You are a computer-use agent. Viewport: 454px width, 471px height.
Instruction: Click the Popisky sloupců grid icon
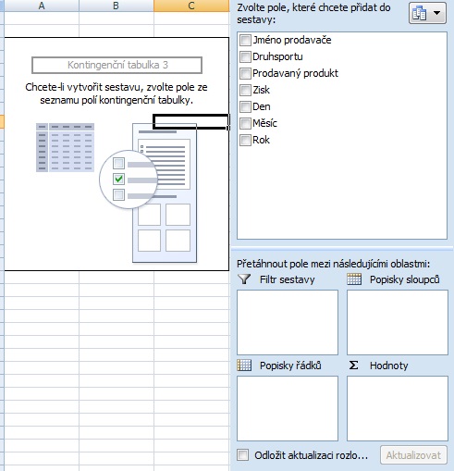(354, 279)
